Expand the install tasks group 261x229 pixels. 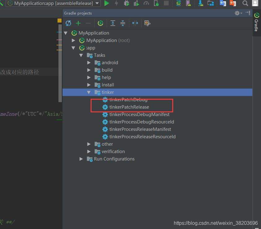point(89,85)
